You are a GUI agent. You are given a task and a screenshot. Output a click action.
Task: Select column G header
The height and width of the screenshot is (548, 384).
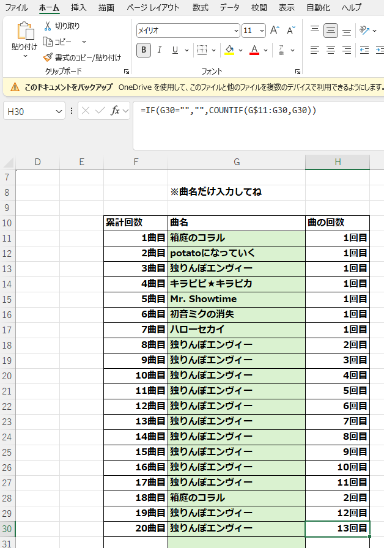(236, 161)
